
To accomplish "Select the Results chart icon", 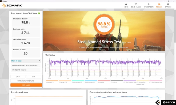I will point(159,4).
